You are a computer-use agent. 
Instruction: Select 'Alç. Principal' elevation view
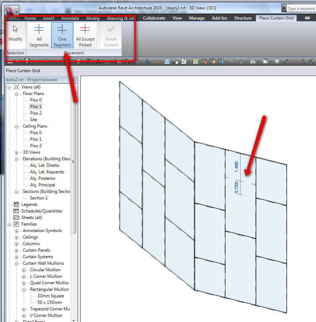click(x=42, y=185)
